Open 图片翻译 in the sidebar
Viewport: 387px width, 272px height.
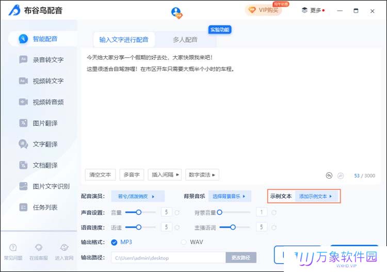pos(39,123)
